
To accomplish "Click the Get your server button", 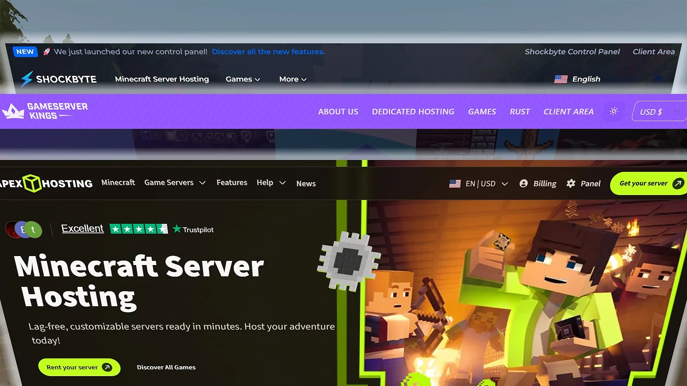I will [x=648, y=184].
